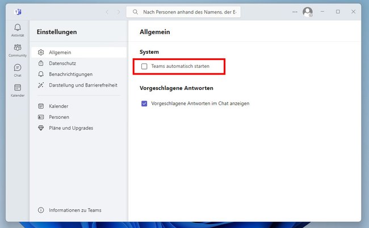Screen dimensions: 369x228
Task: Click the gear icon next to Allgemein
Action: tap(41, 52)
